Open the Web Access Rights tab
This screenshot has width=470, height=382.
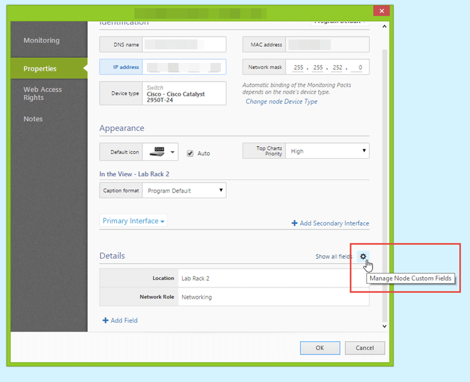(x=42, y=93)
